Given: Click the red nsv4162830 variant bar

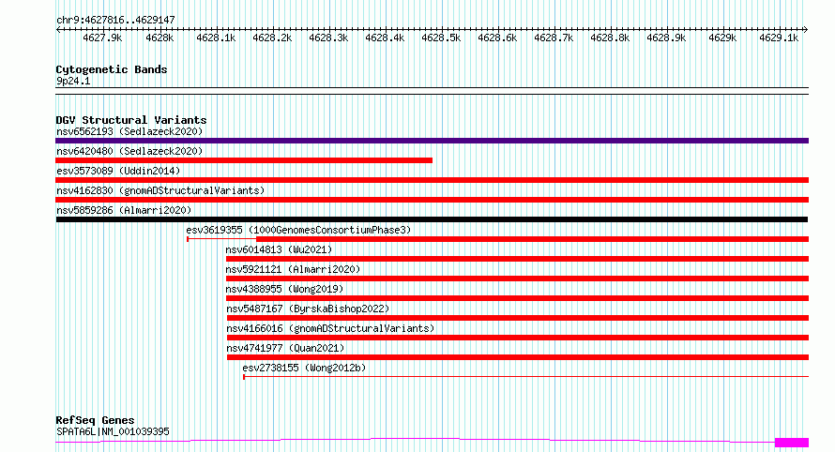Looking at the screenshot, I should (432, 200).
